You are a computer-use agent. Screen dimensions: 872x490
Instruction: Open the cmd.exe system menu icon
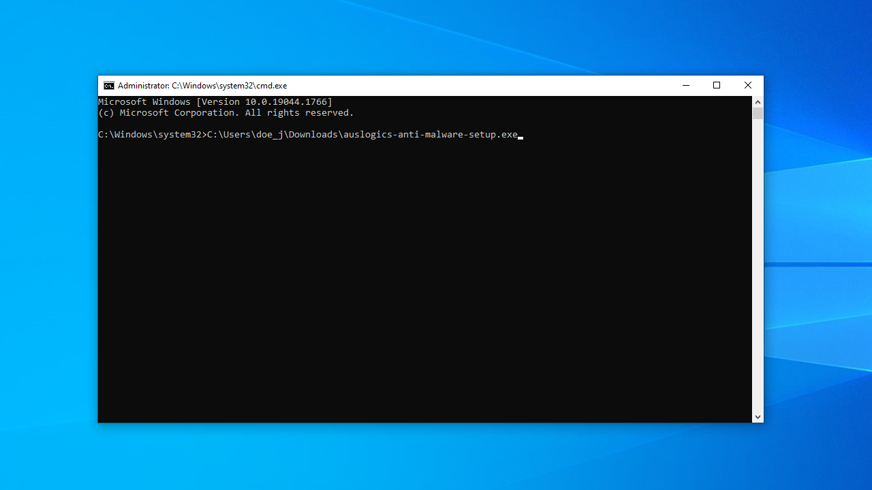[x=109, y=86]
